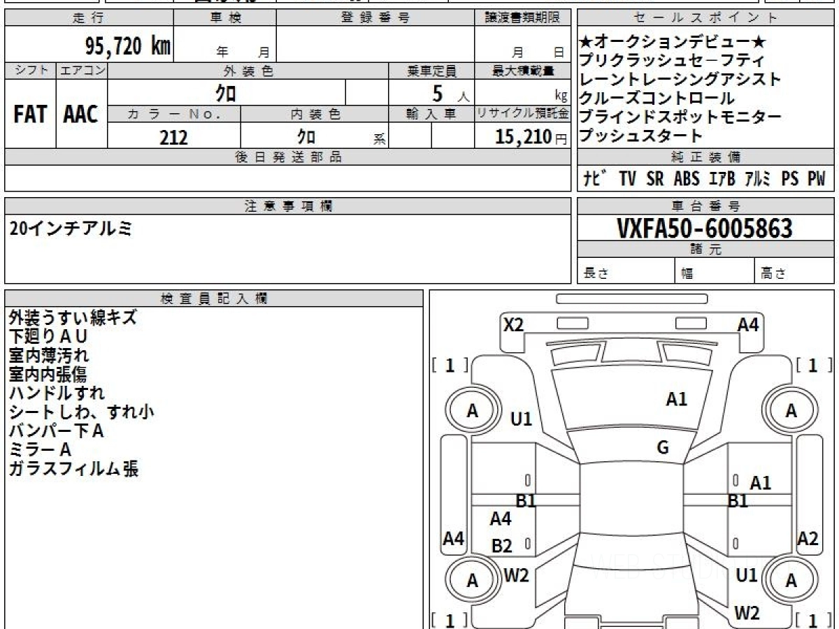
Task: Click the ミラーA note
Action: 40,450
